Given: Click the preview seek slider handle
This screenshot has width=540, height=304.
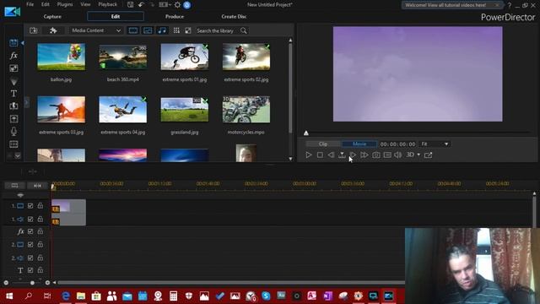Looking at the screenshot, I should 306,133.
